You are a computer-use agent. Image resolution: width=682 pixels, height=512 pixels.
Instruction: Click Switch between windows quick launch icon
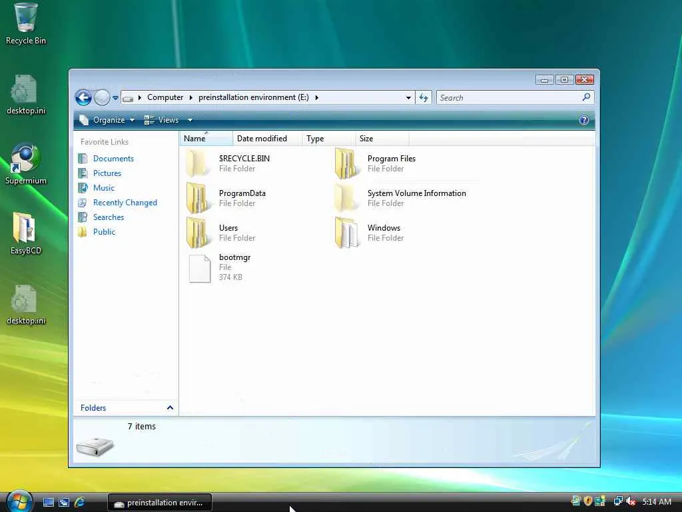(x=64, y=503)
